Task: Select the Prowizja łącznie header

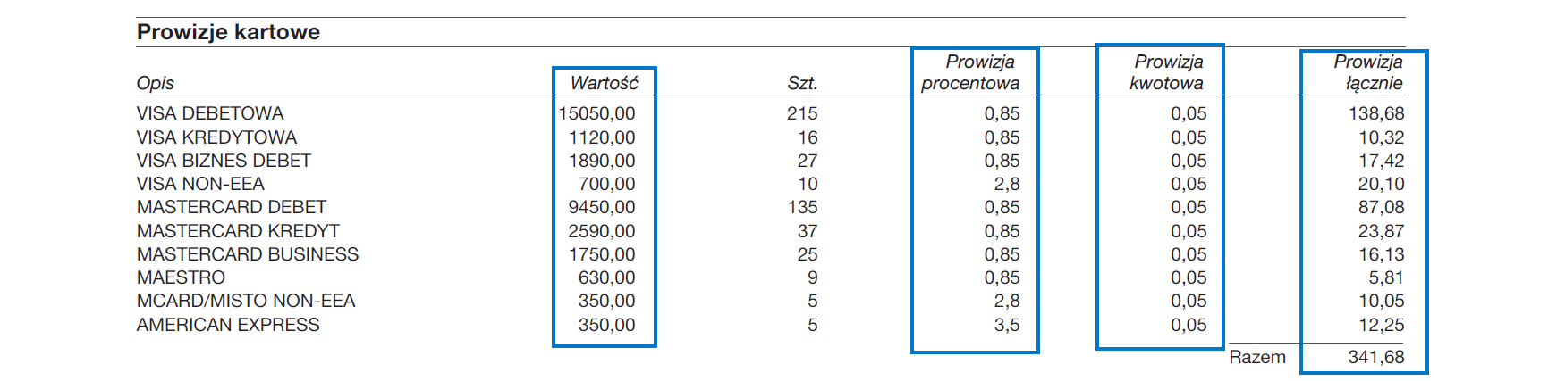Action: tap(1367, 72)
